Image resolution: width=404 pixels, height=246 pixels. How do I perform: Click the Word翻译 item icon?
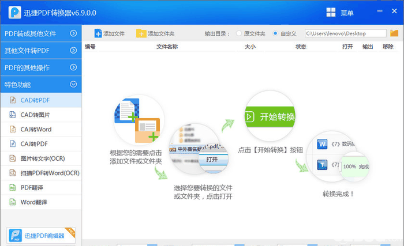(12, 202)
